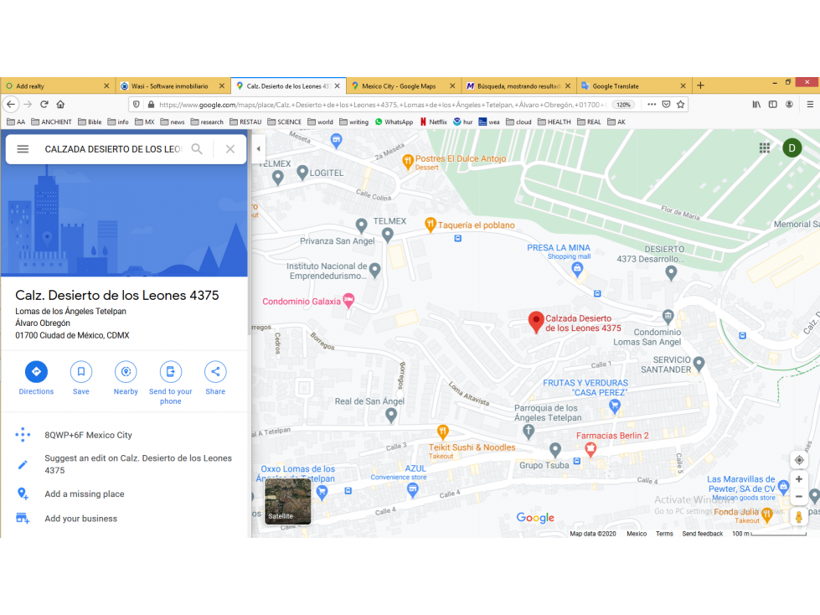Open research bookmarks folder
The height and width of the screenshot is (615, 820).
point(207,121)
